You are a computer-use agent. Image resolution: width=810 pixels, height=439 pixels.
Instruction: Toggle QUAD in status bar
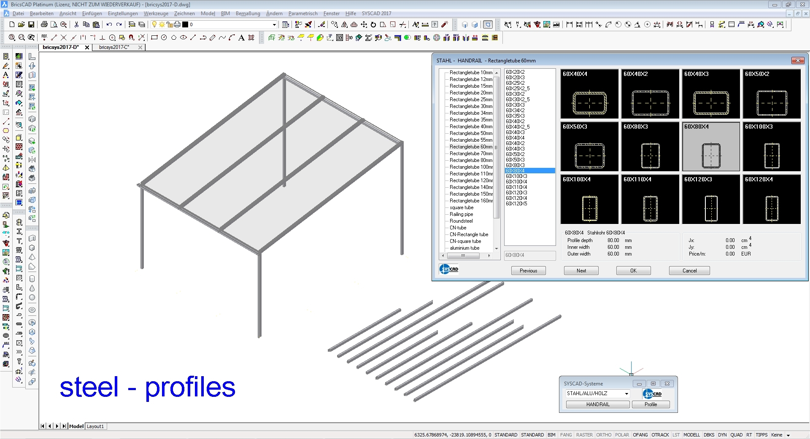(737, 435)
